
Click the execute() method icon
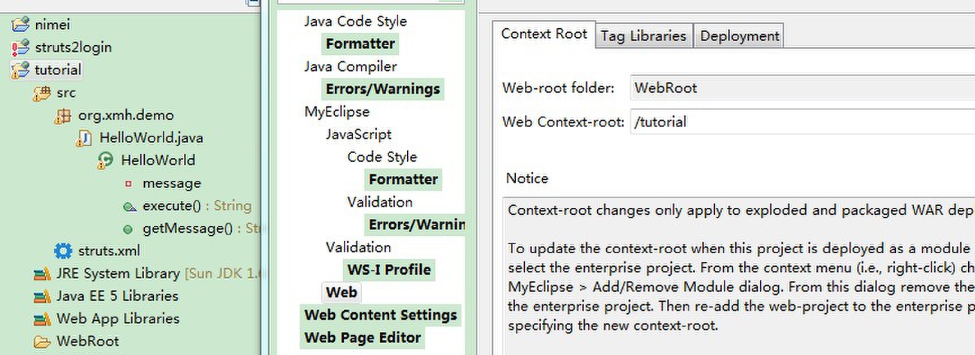[x=130, y=206]
